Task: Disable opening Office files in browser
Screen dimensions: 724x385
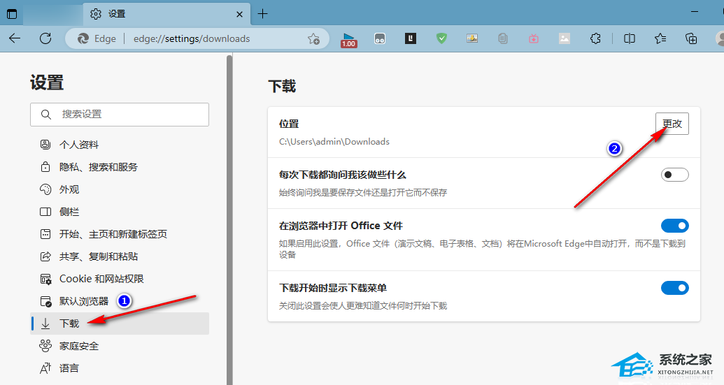Action: (x=674, y=226)
